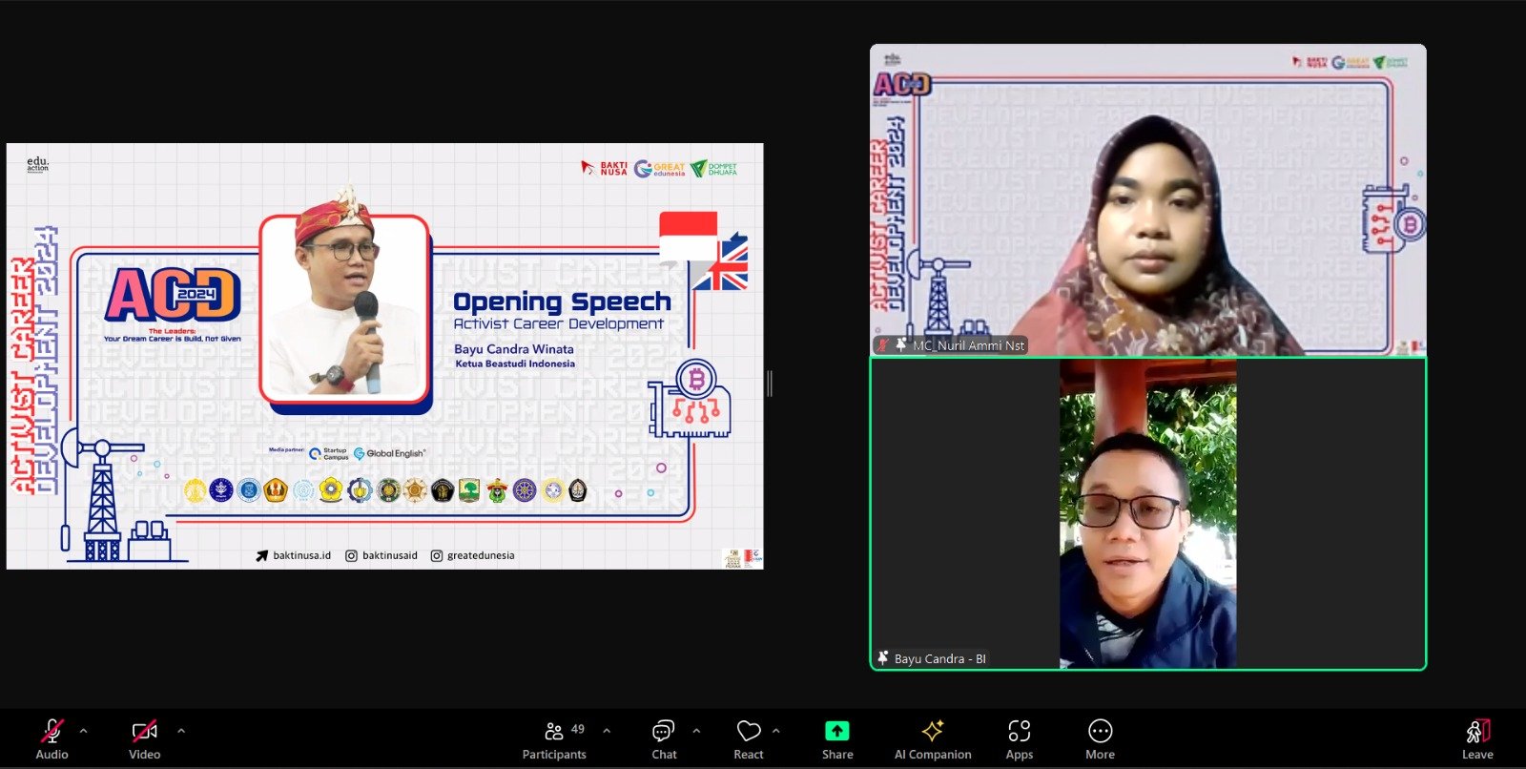Click the shared Opening Speech slide
Image resolution: width=1526 pixels, height=769 pixels.
(384, 356)
